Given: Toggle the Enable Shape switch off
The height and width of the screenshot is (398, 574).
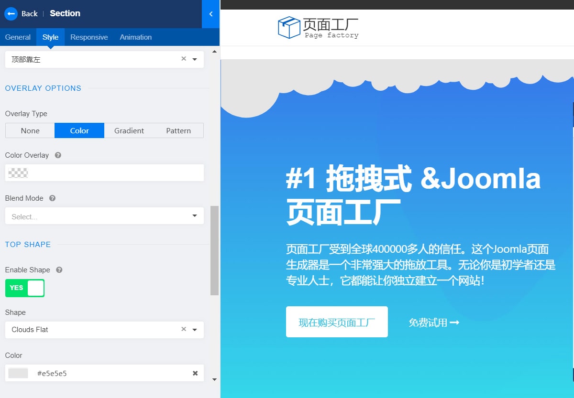Looking at the screenshot, I should tap(25, 288).
